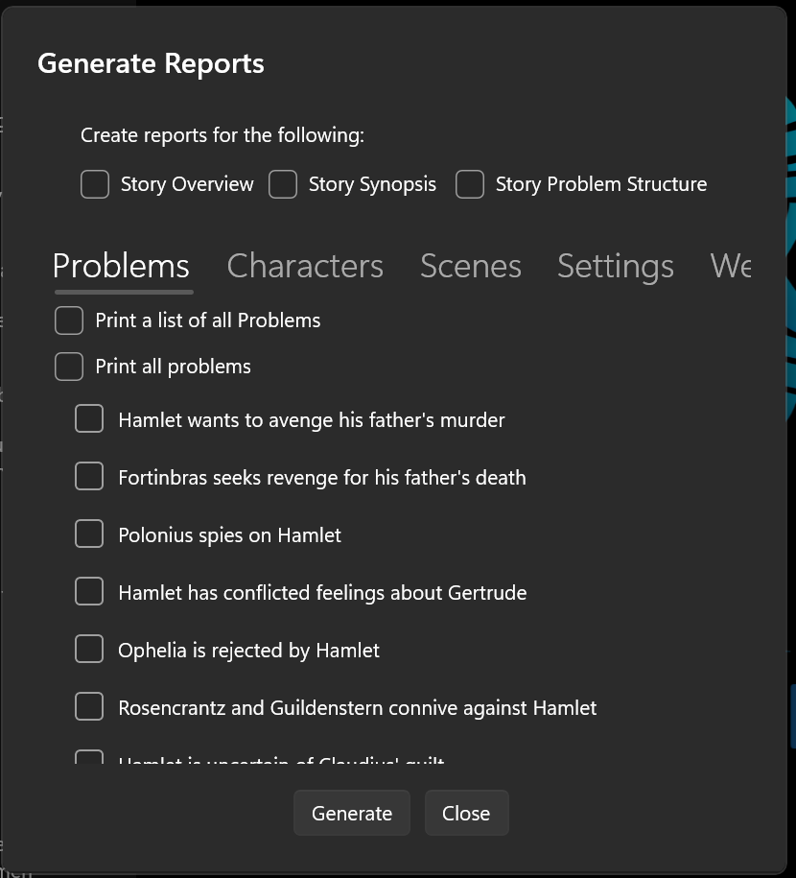The width and height of the screenshot is (796, 878).
Task: Tick Fortinbras seeks revenge problem checkbox
Action: click(x=89, y=477)
